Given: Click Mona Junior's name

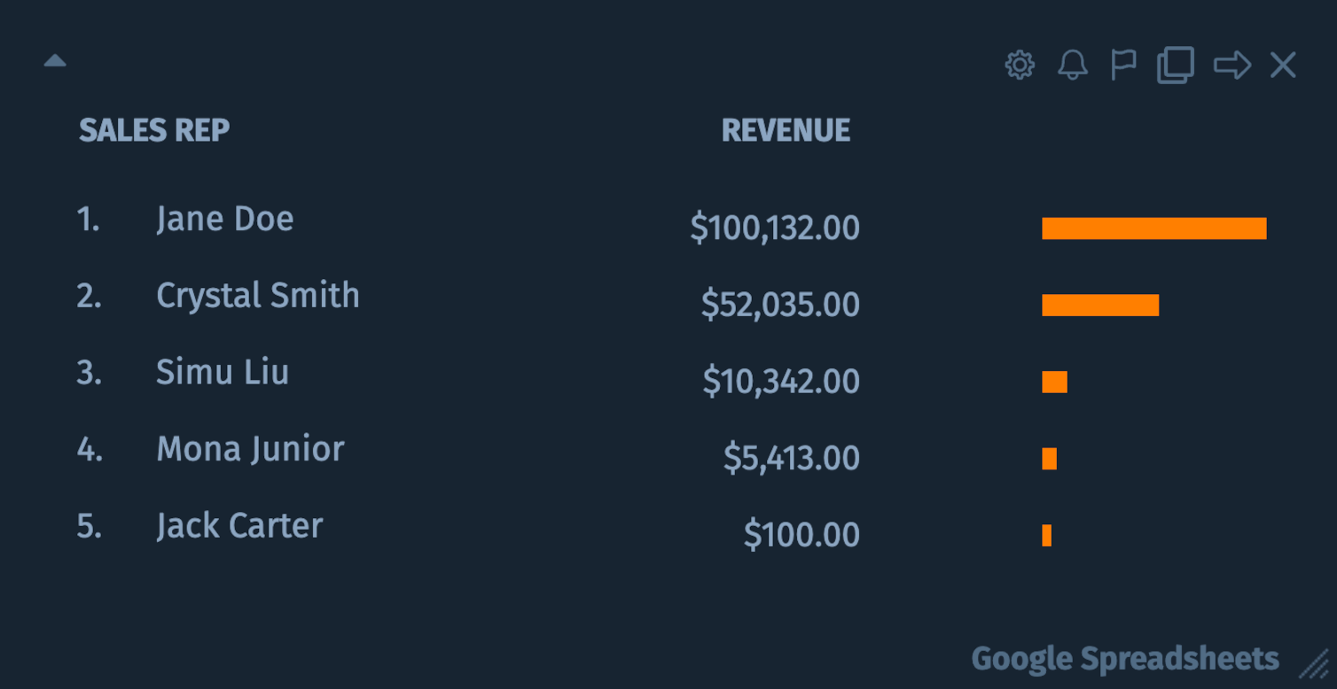Looking at the screenshot, I should (250, 449).
